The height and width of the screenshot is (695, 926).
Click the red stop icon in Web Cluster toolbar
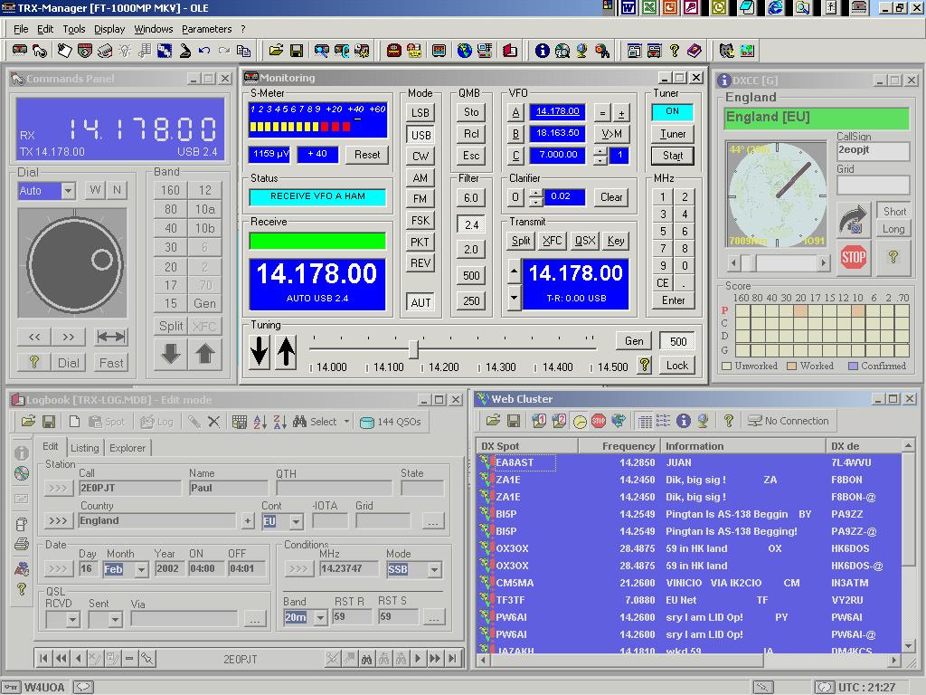point(599,421)
